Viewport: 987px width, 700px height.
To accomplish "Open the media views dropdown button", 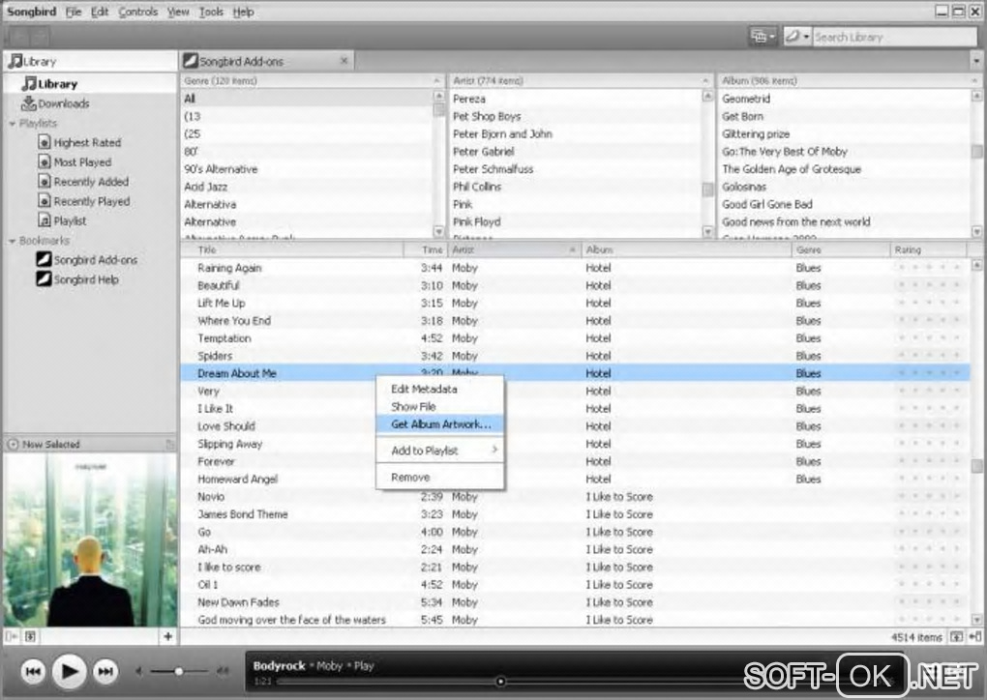I will (763, 37).
